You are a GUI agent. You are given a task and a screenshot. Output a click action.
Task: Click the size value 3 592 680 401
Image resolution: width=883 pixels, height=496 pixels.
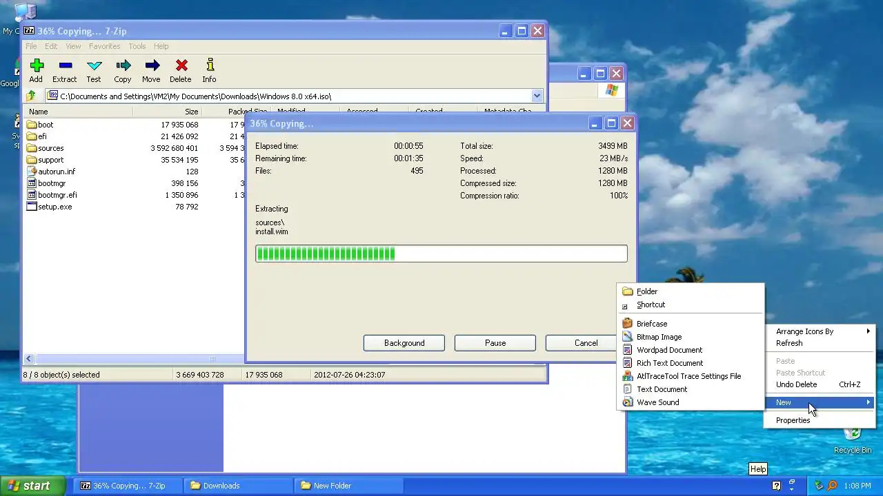click(x=174, y=148)
